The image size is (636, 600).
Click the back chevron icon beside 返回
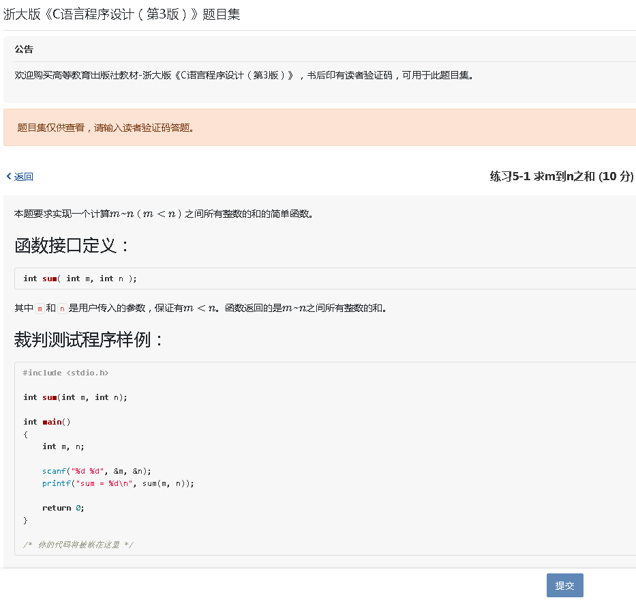pyautogui.click(x=8, y=176)
